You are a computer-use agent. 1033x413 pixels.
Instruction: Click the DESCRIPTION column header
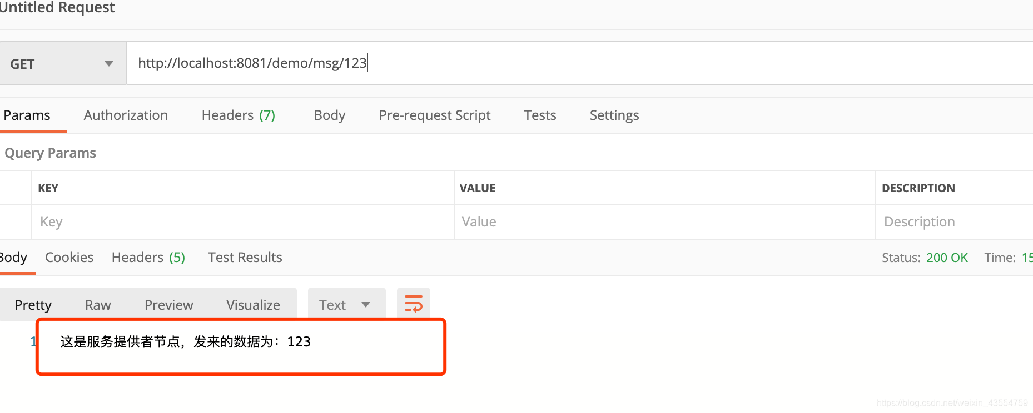[918, 188]
